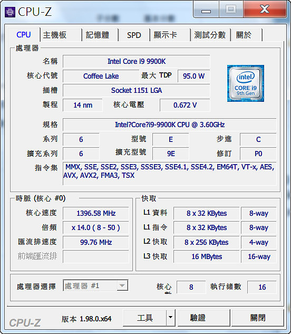
Task: Click the name field Intel Core i9 9900K
Action: [x=137, y=61]
